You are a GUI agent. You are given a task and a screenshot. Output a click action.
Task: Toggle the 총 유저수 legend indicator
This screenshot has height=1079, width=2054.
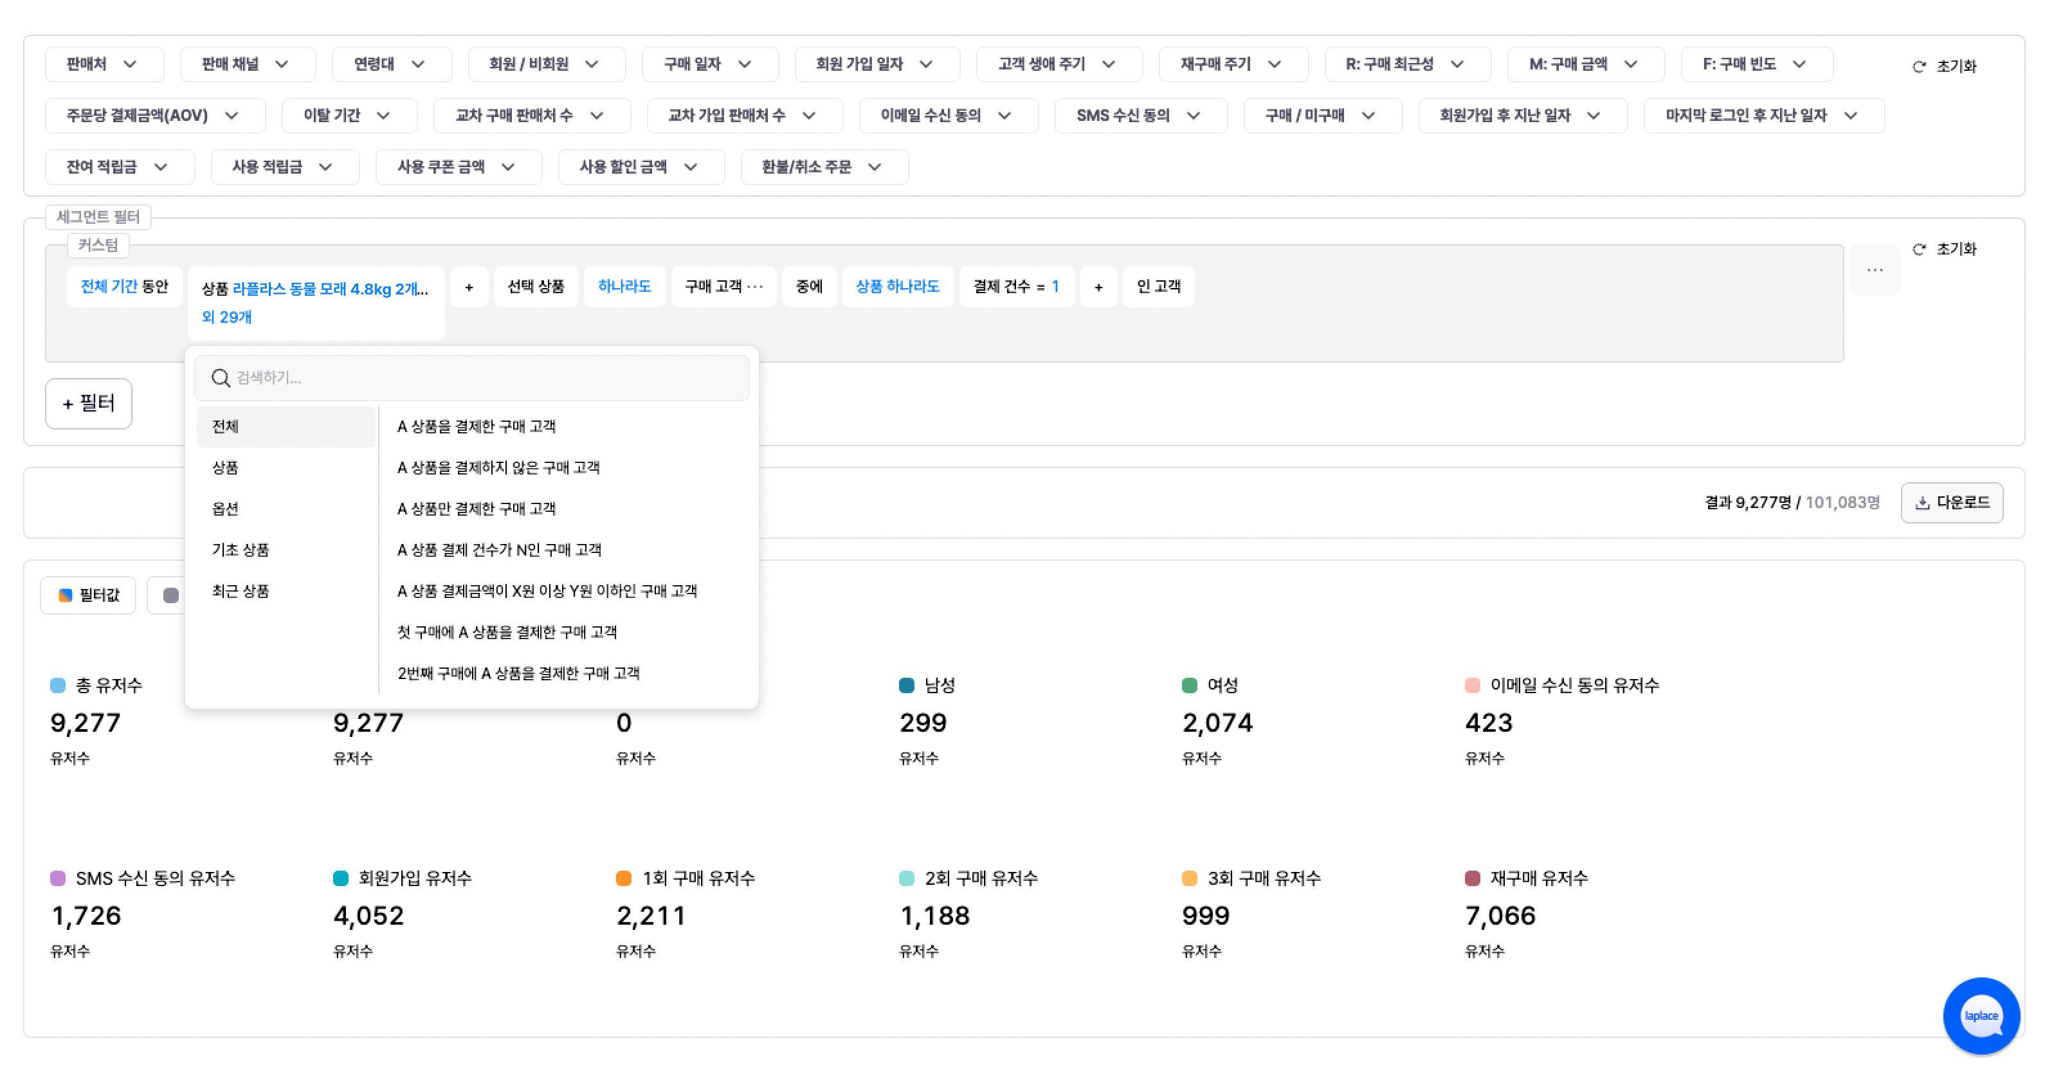point(57,684)
